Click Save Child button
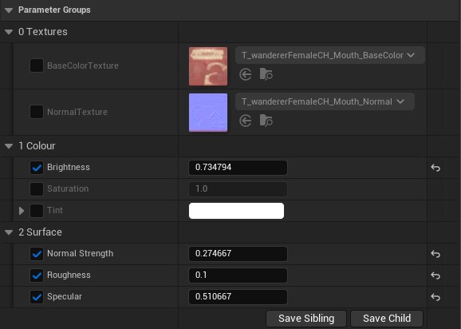 click(387, 319)
